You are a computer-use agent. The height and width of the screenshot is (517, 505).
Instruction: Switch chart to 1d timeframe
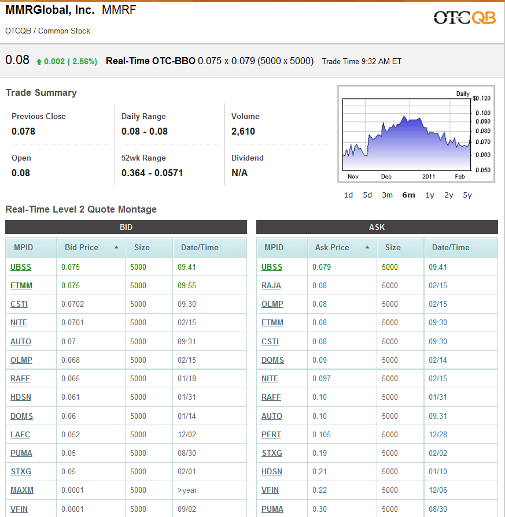[348, 195]
